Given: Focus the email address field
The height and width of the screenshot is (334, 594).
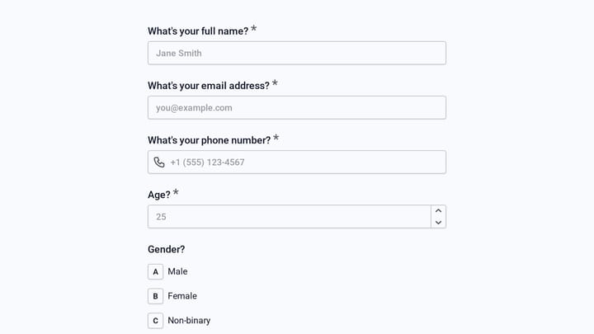Looking at the screenshot, I should click(297, 107).
